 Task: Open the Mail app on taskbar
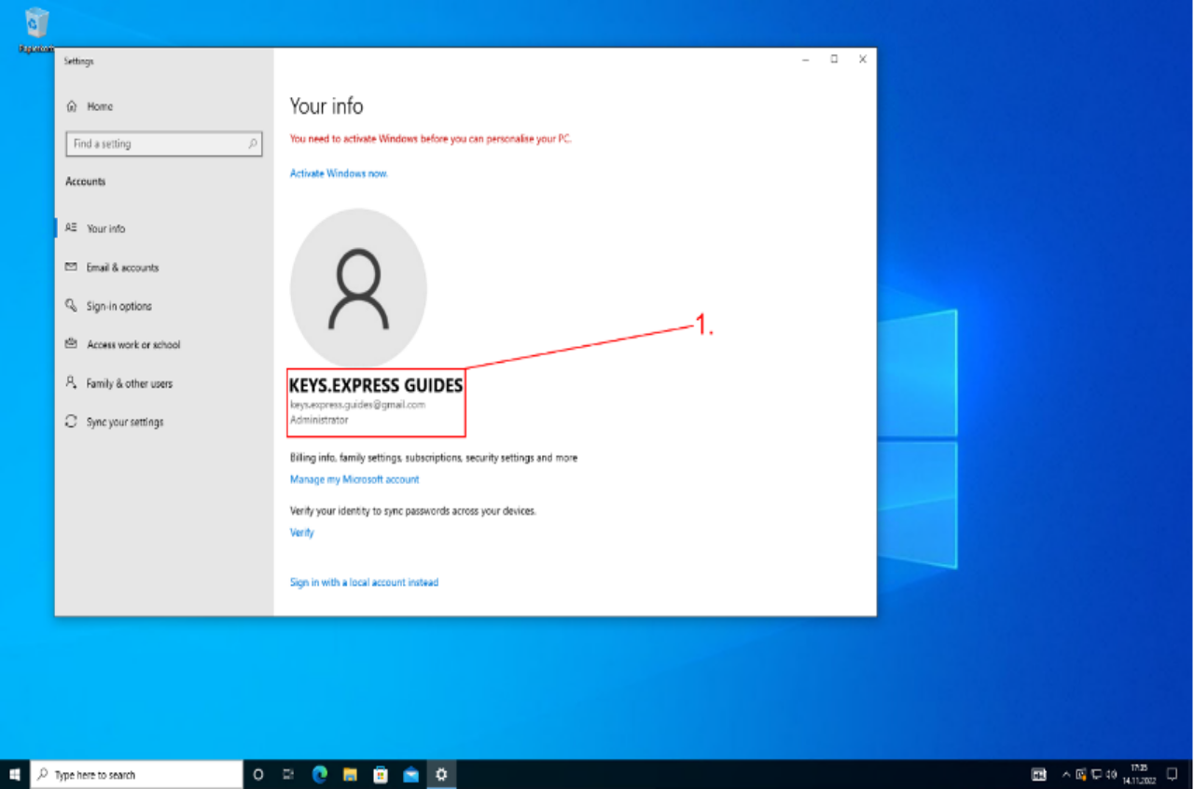pyautogui.click(x=410, y=774)
